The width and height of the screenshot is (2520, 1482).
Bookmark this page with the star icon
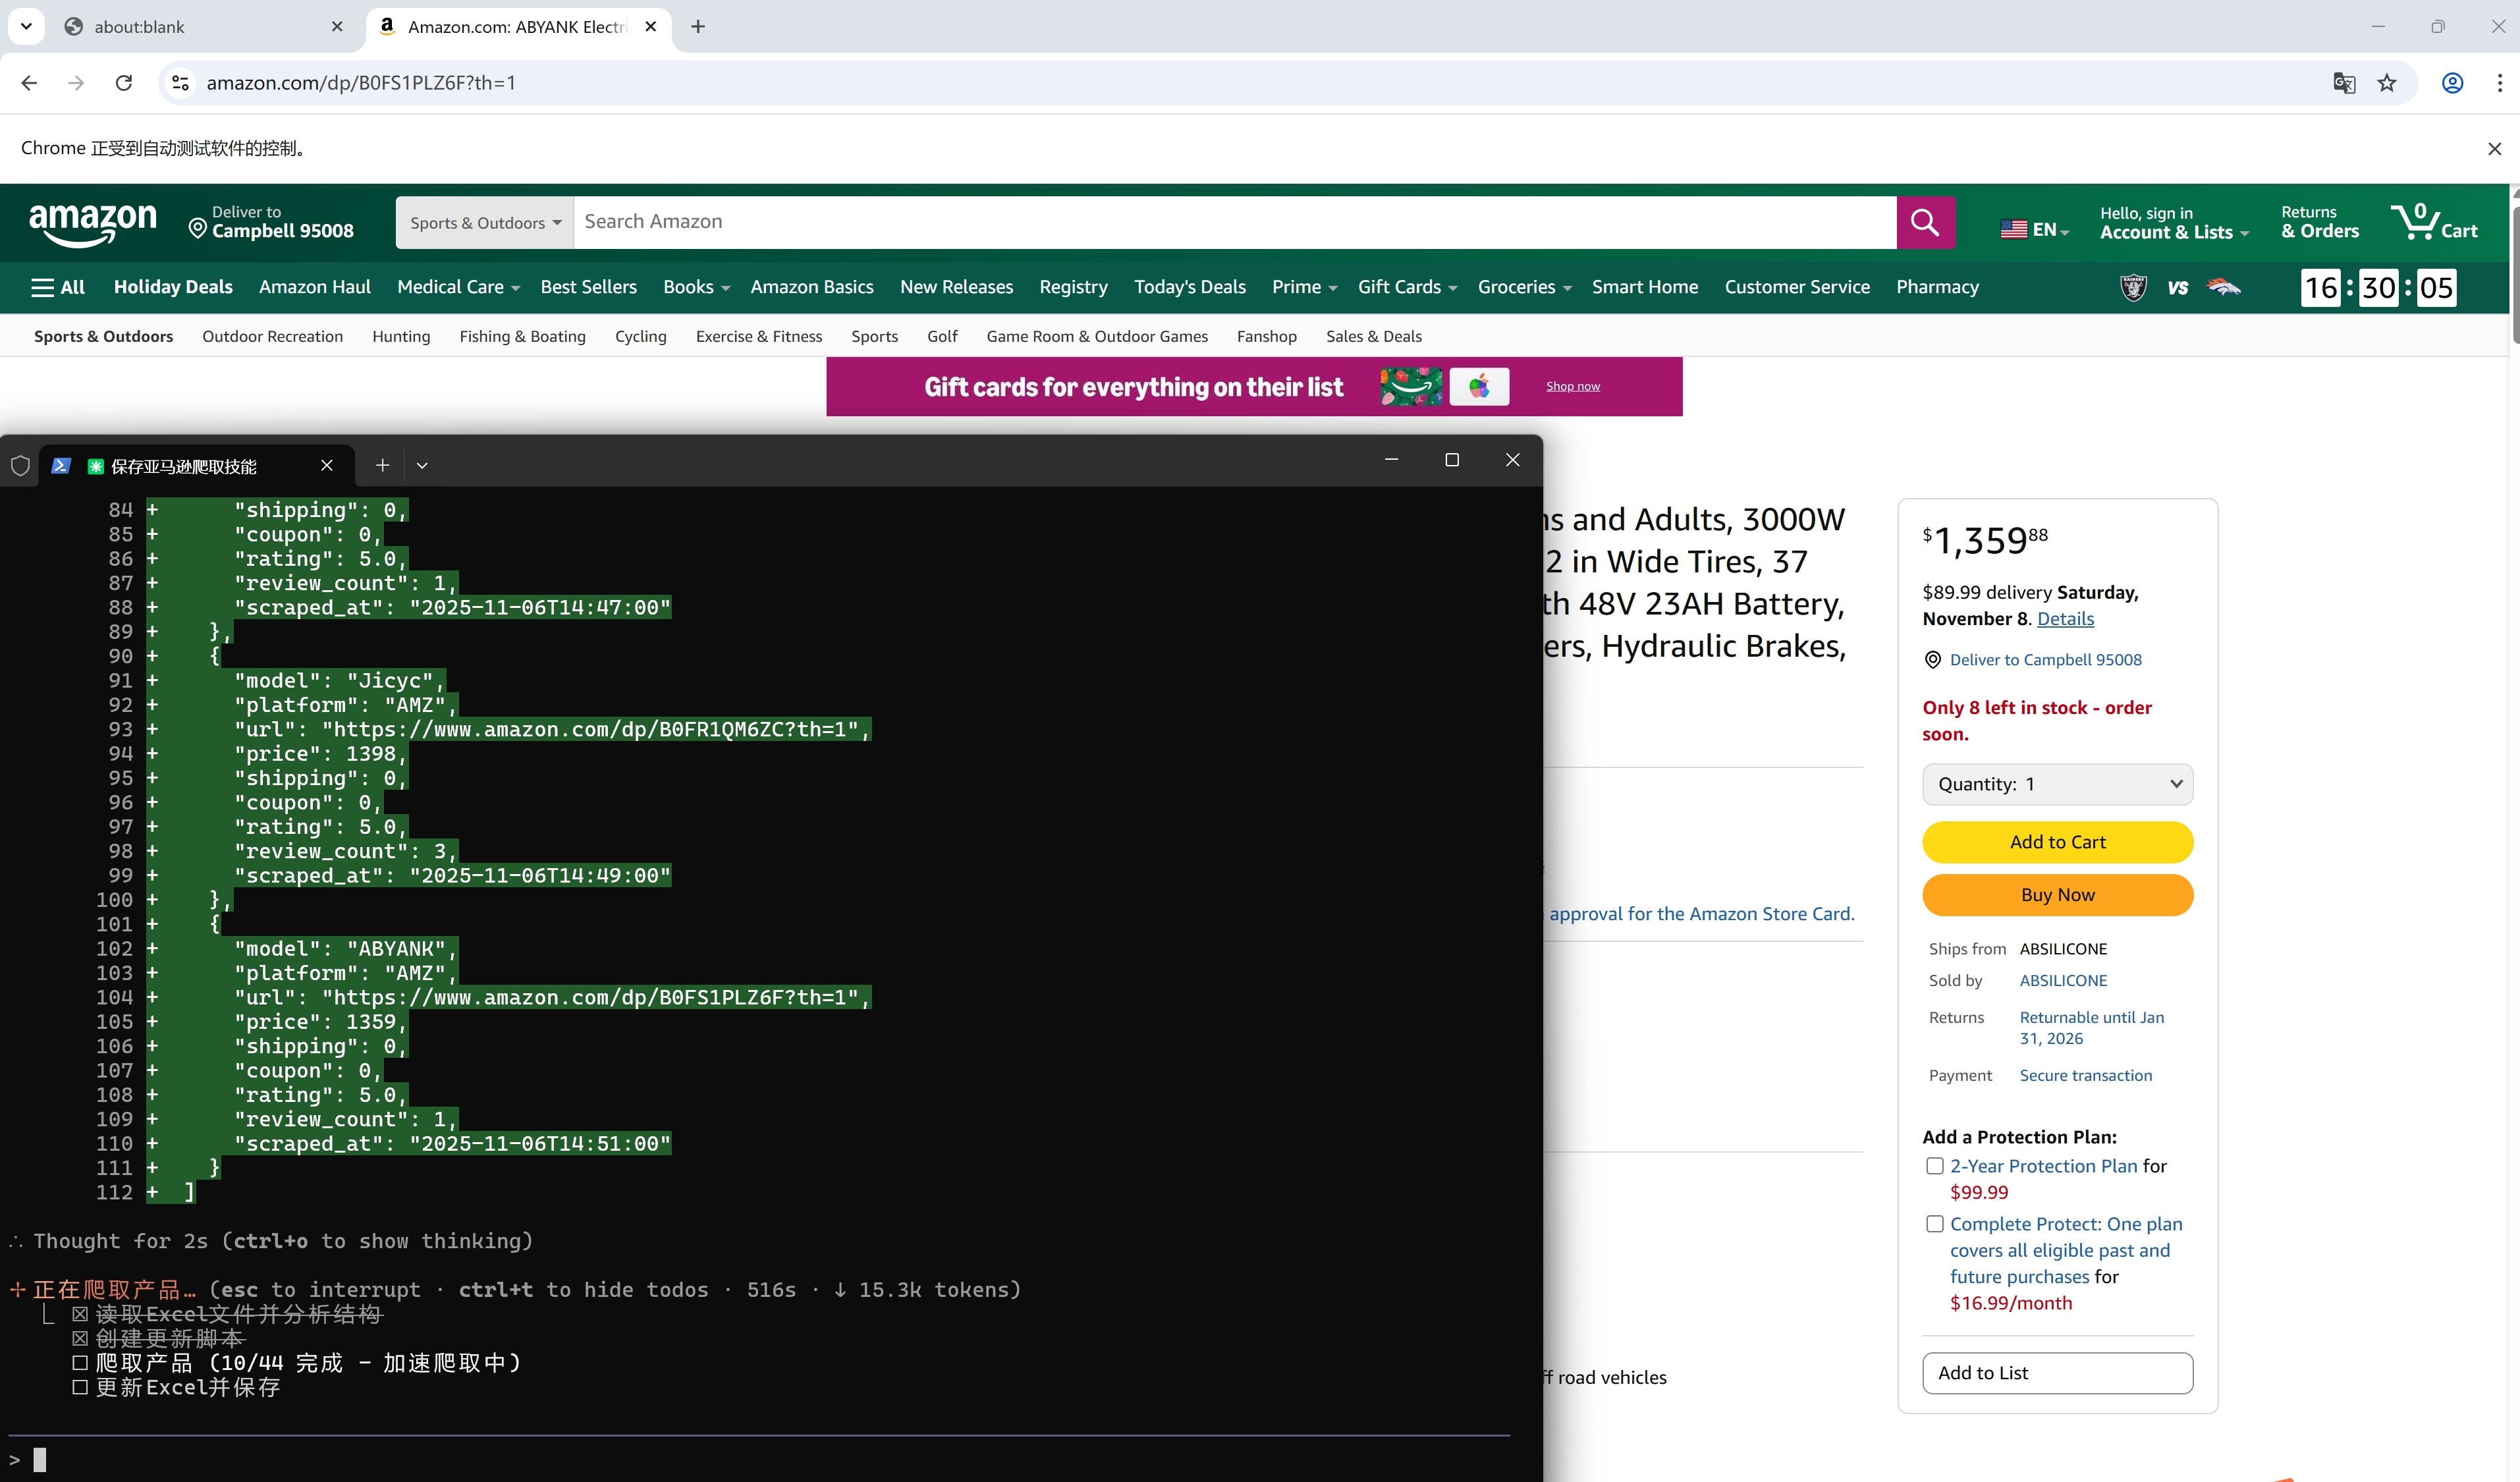pos(2387,83)
